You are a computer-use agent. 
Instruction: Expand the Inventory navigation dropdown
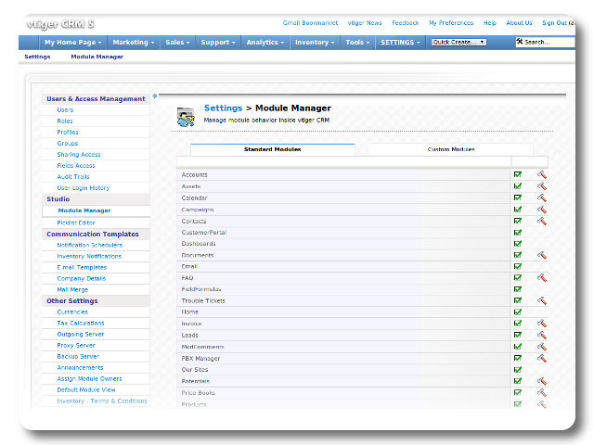(x=315, y=42)
